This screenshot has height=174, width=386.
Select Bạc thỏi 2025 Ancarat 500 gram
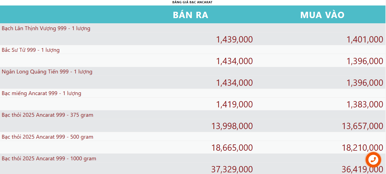coord(47,137)
